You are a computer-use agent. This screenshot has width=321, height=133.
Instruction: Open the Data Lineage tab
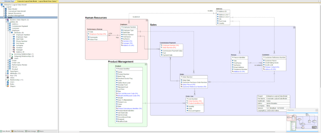pos(31,131)
